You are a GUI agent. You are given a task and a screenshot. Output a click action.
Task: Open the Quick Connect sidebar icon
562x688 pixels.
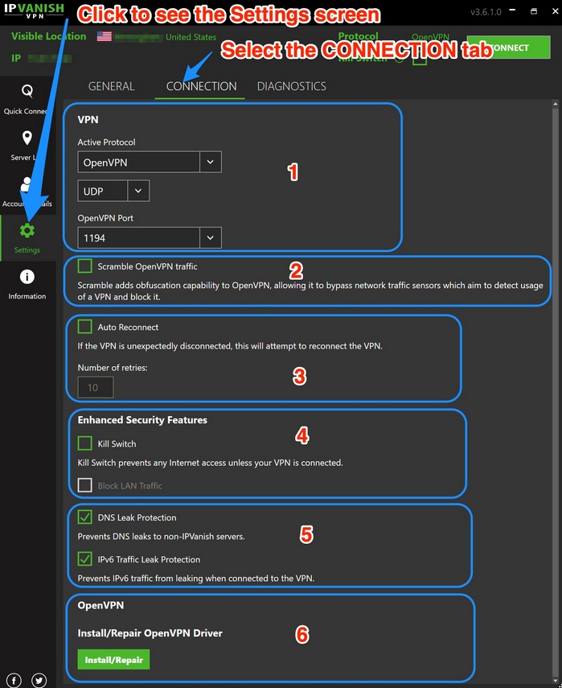[x=27, y=91]
